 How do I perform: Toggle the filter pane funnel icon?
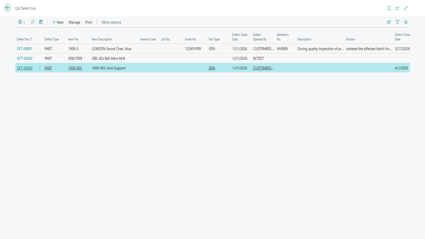click(x=397, y=22)
